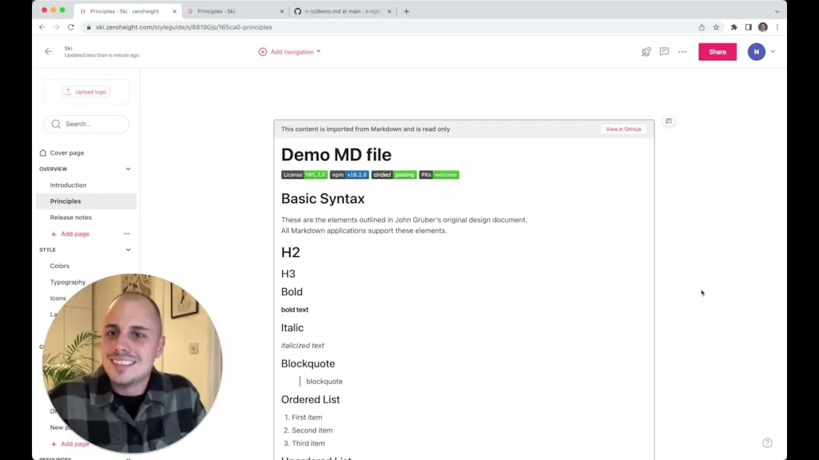Click the browser share page icon

coord(702,27)
